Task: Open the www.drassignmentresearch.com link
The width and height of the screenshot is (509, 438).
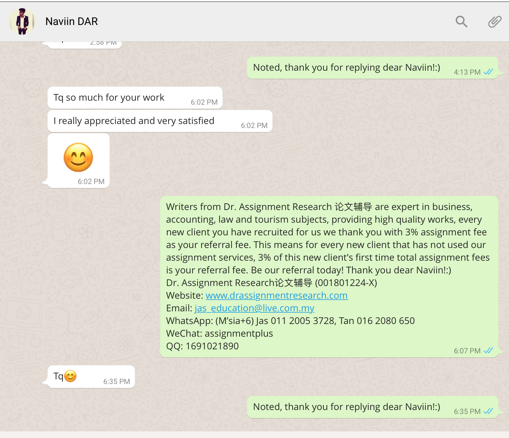Action: tap(276, 295)
